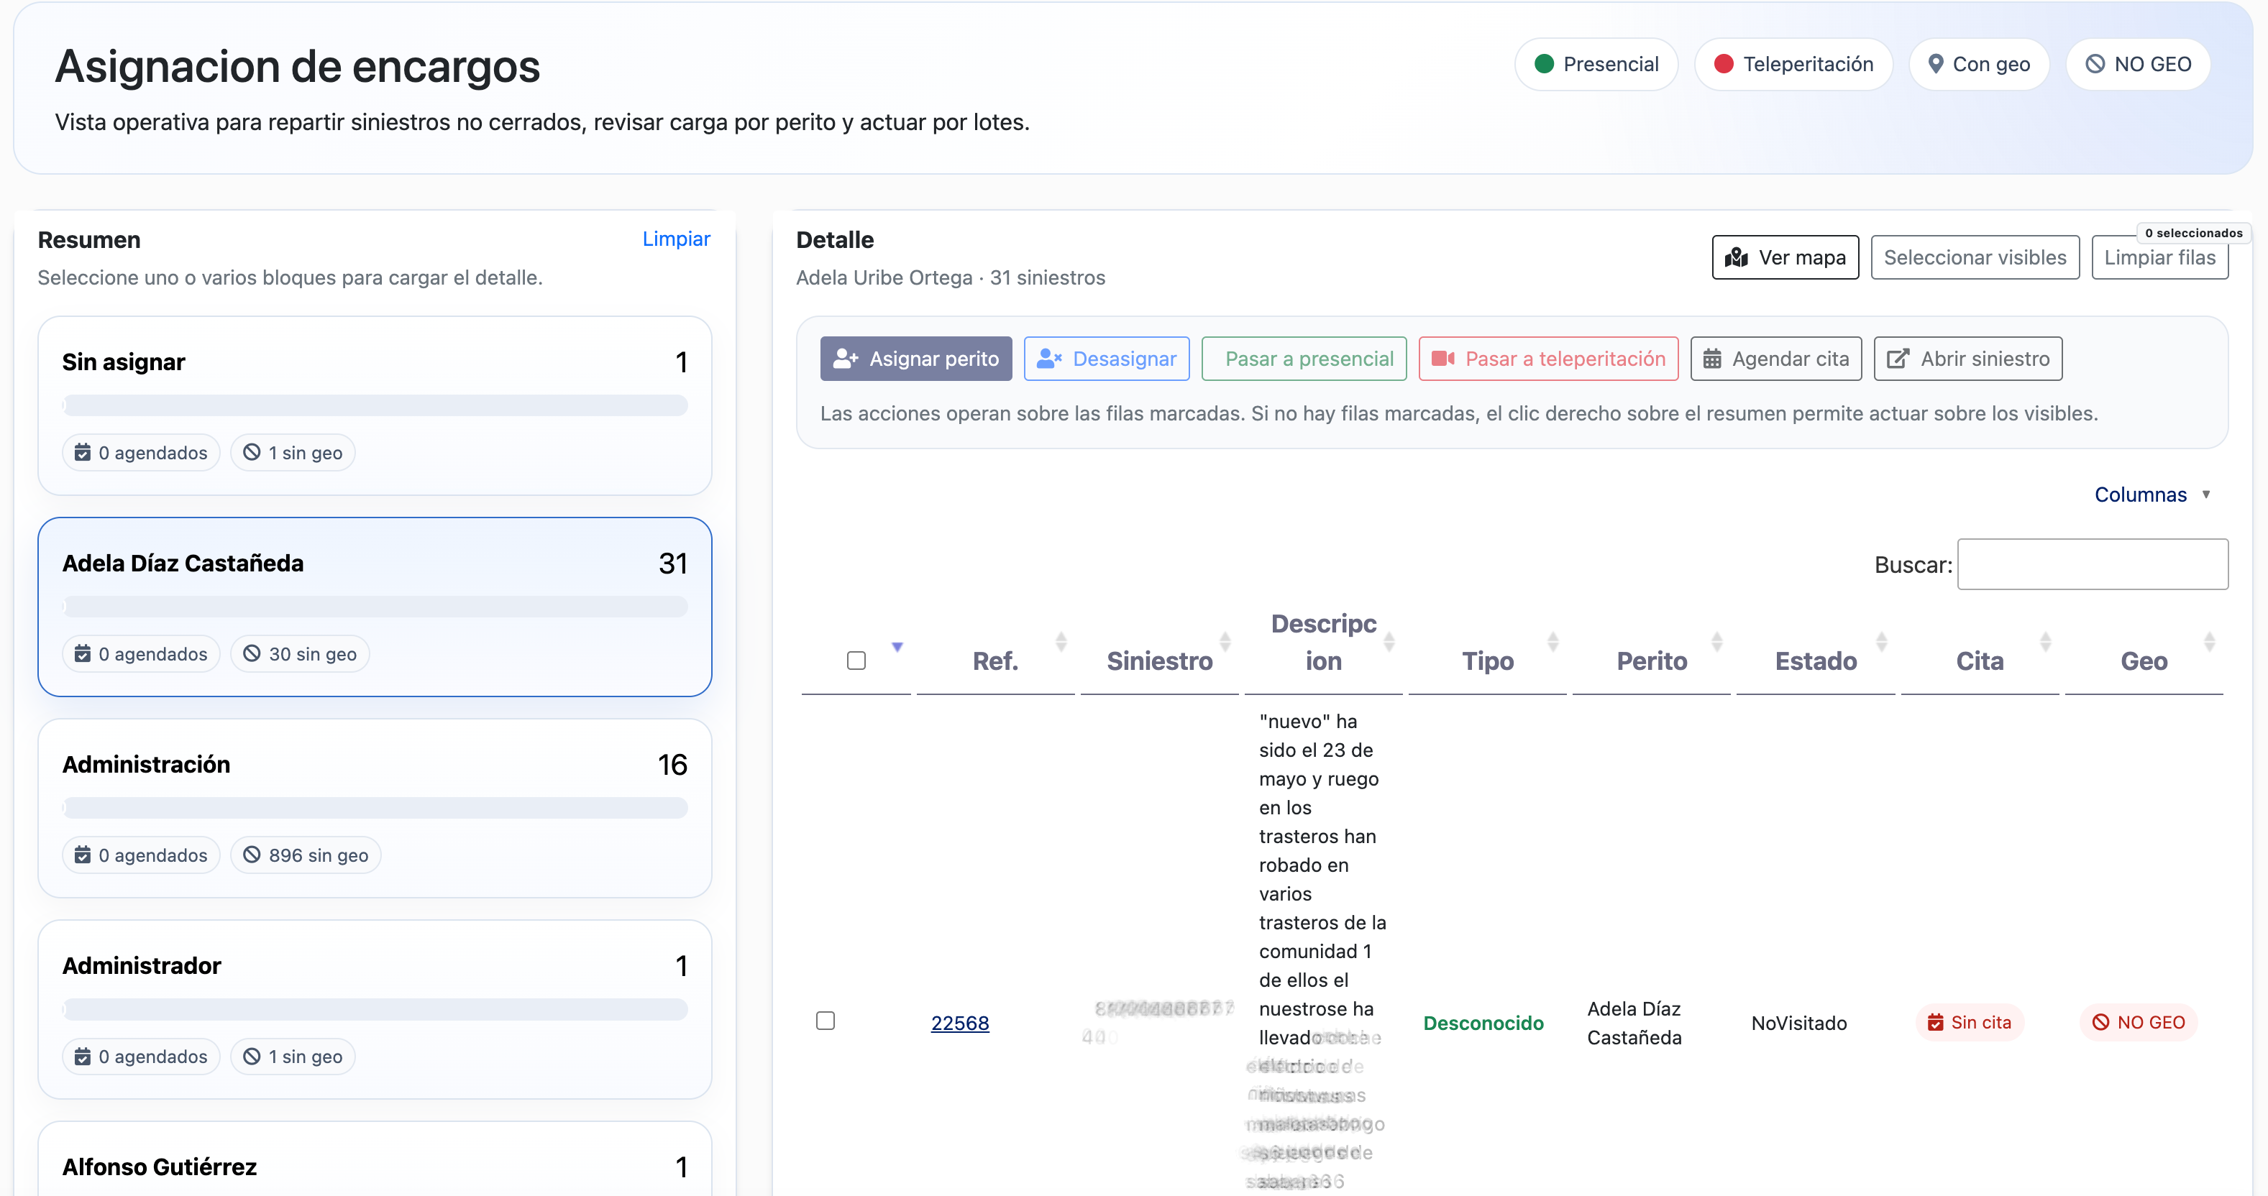This screenshot has width=2268, height=1196.
Task: Click Pasar a presencial button
Action: pos(1304,359)
